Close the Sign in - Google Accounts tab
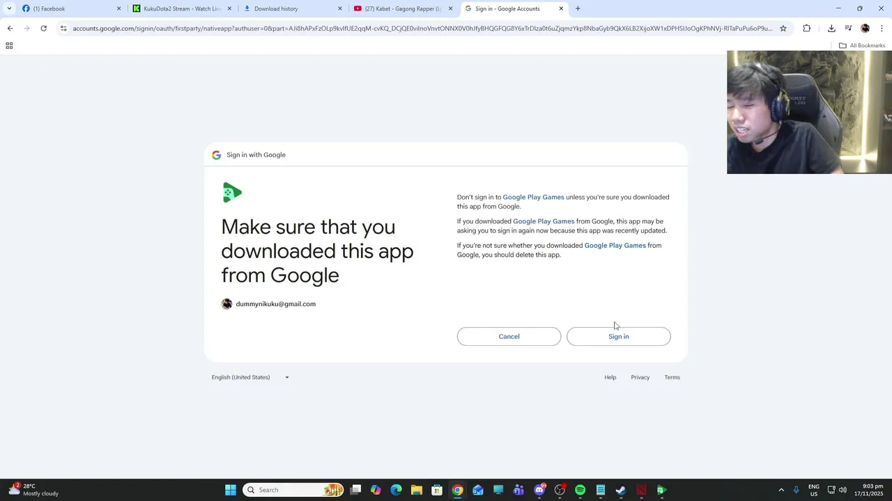 tap(561, 8)
